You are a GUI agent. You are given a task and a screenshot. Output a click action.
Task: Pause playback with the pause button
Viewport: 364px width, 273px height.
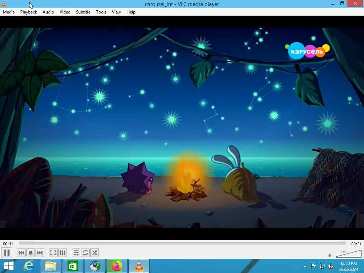pos(7,253)
